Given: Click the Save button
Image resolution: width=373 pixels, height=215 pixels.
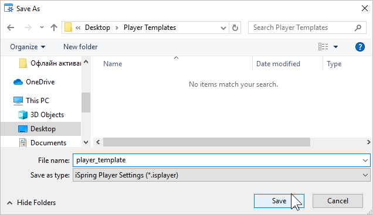Looking at the screenshot, I should coord(279,201).
